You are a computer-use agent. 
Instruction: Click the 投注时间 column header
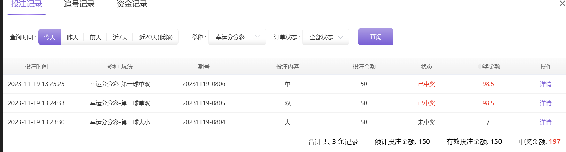click(x=36, y=67)
